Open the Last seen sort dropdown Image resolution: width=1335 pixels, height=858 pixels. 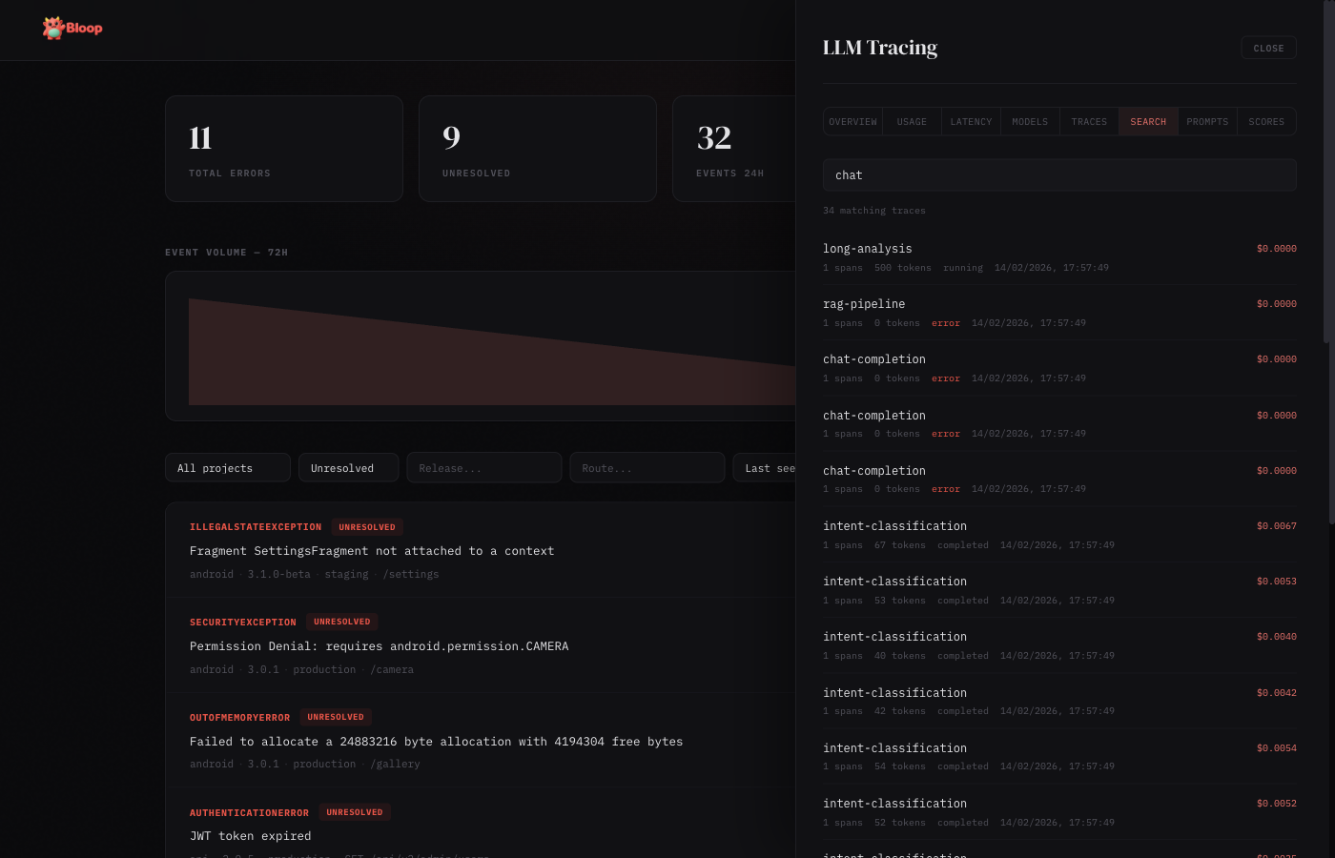(x=765, y=468)
